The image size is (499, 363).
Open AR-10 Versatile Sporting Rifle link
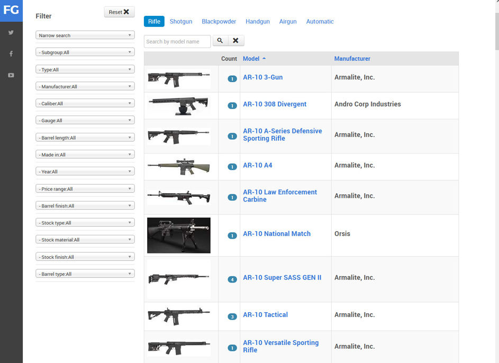tap(280, 346)
